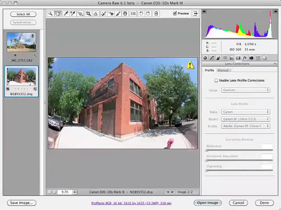Select the Zoom tool in toolbar
Viewport: 281px width, 210px height.
point(50,14)
